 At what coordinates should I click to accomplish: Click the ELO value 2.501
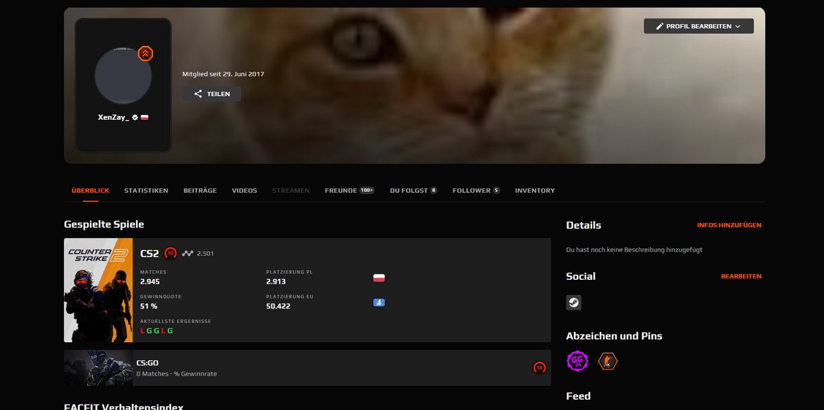pos(205,254)
